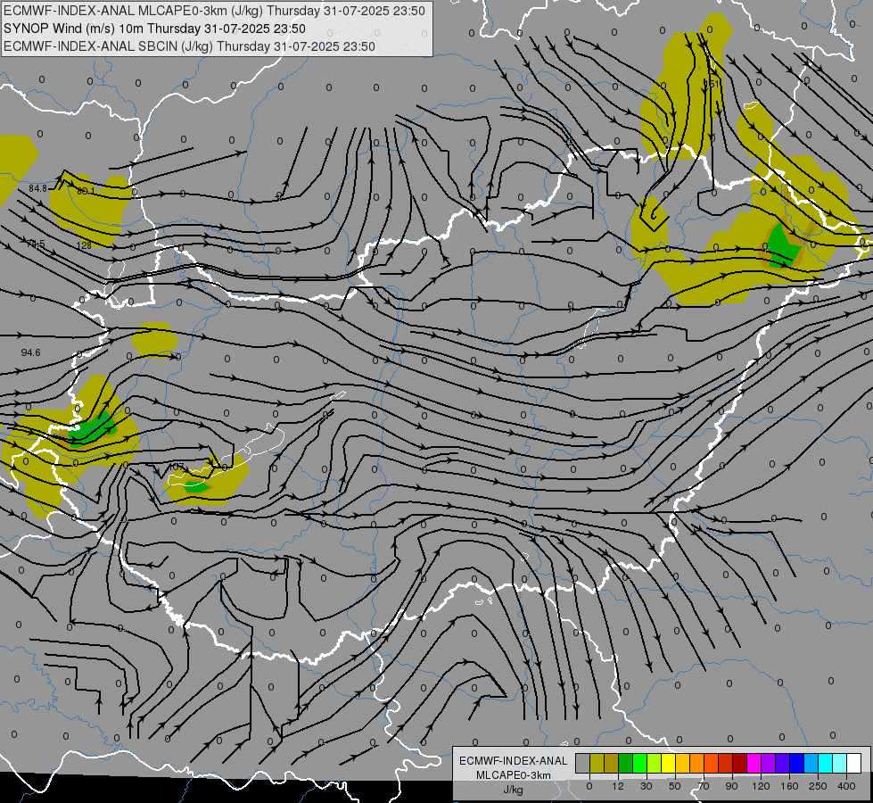Pick the red-orange legend swatch
Screen dimensions: 873x803
coord(712,763)
